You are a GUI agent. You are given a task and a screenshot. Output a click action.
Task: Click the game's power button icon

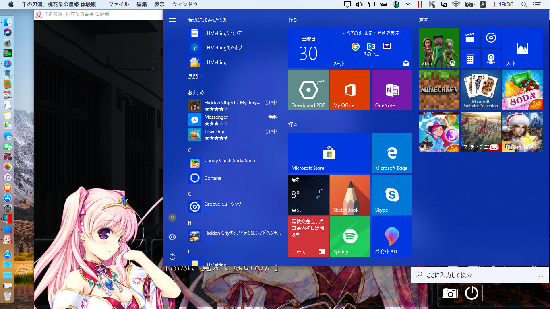471,293
